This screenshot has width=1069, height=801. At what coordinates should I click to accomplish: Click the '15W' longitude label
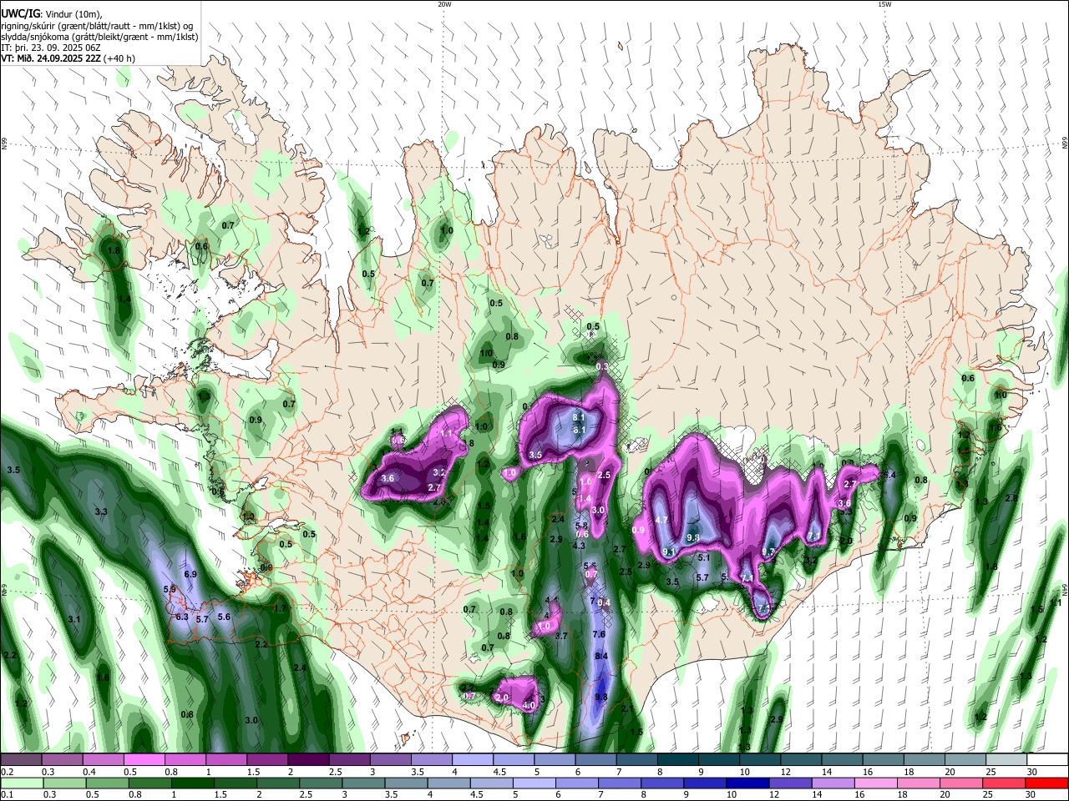[x=884, y=4]
